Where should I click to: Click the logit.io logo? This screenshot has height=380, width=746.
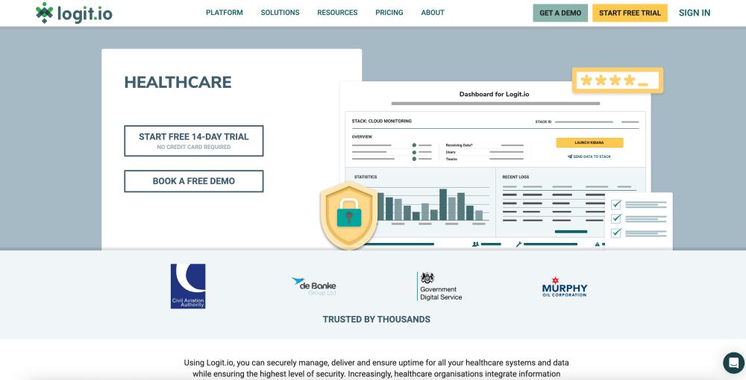point(74,13)
